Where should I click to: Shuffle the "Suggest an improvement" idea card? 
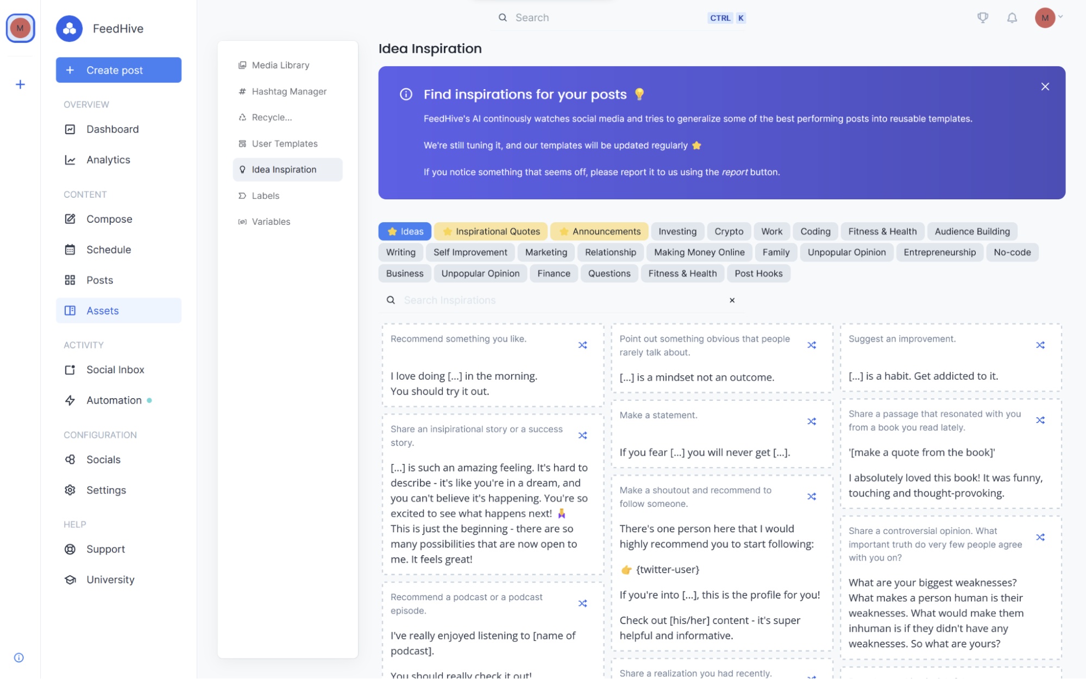pyautogui.click(x=1040, y=344)
